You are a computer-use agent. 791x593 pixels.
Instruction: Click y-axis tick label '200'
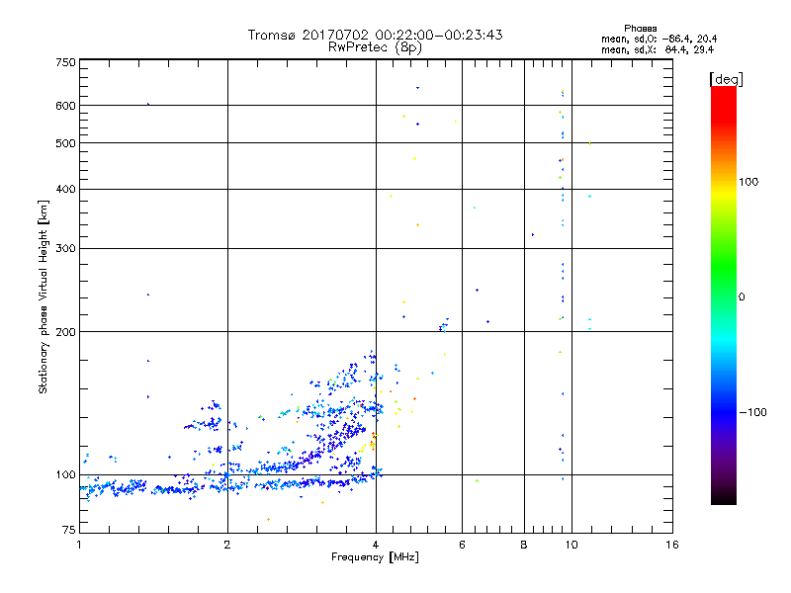(65, 332)
